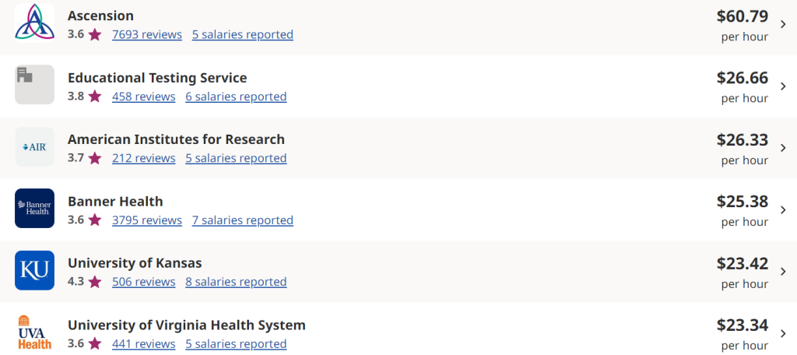This screenshot has height=355, width=797.
Task: Click the $26.33 per hour salary figure
Action: coord(742,139)
